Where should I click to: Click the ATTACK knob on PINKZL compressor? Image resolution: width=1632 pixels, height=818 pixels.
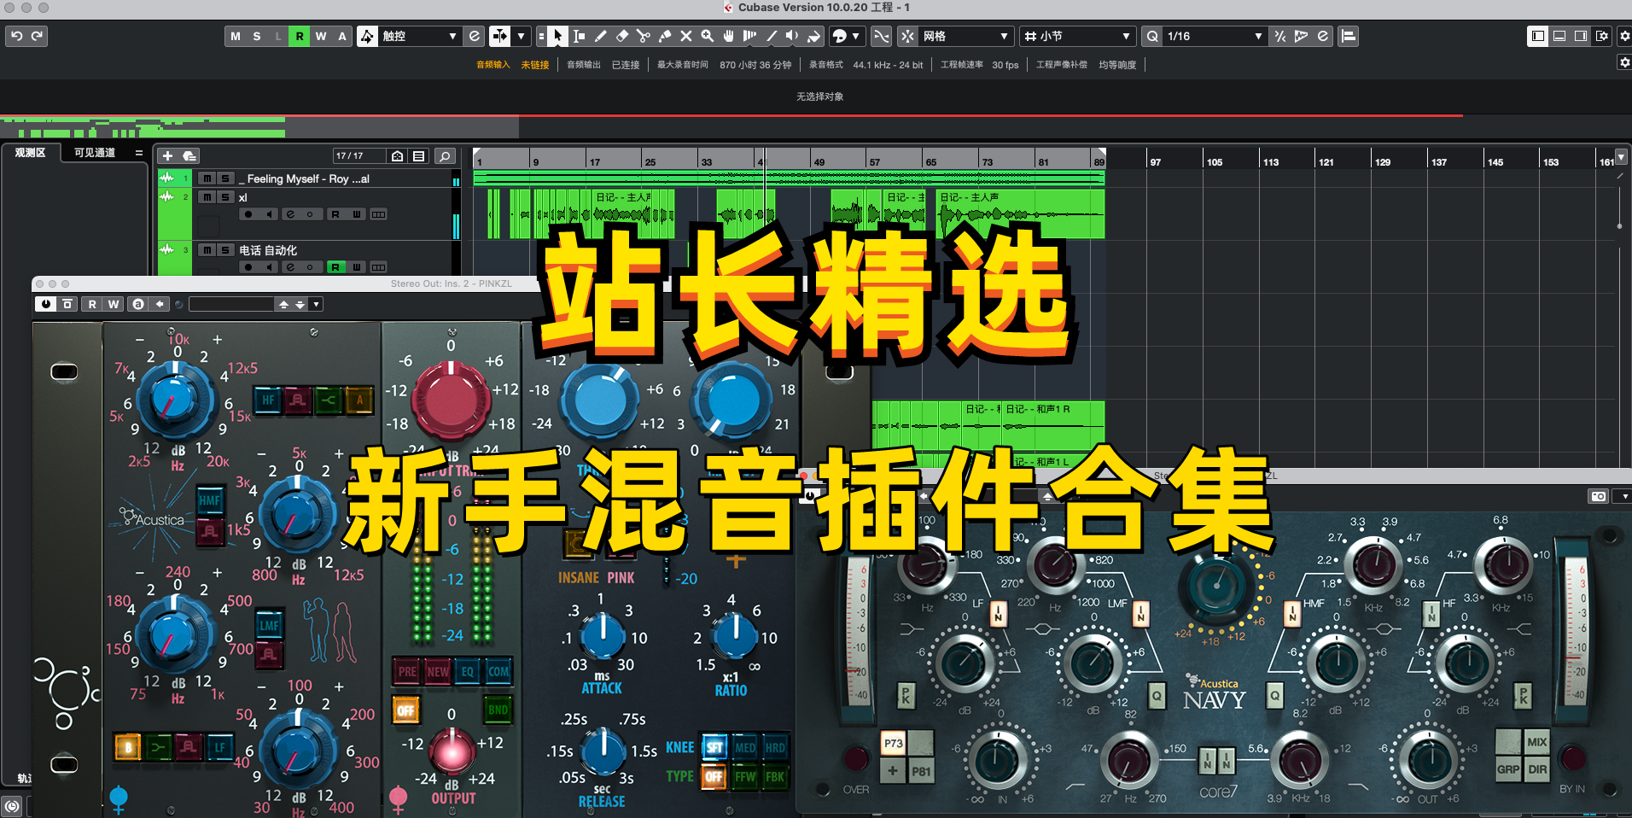click(x=602, y=635)
